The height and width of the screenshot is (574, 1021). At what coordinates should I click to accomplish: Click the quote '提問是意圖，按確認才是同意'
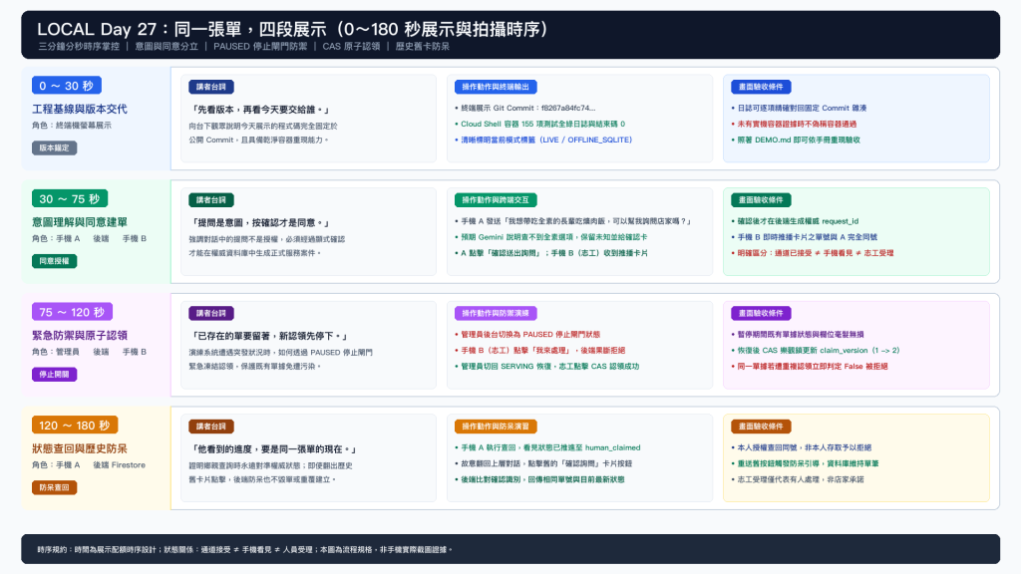(260, 222)
